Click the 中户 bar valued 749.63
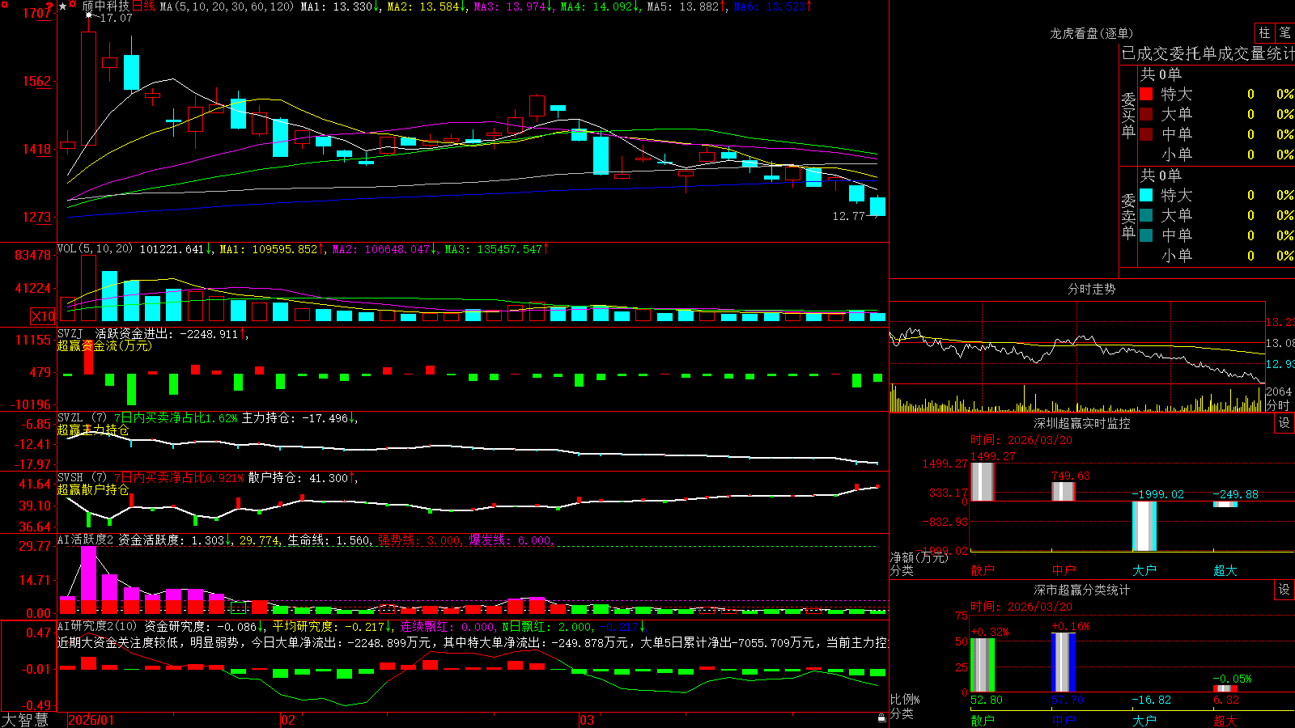This screenshot has height=728, width=1295. [x=1063, y=492]
